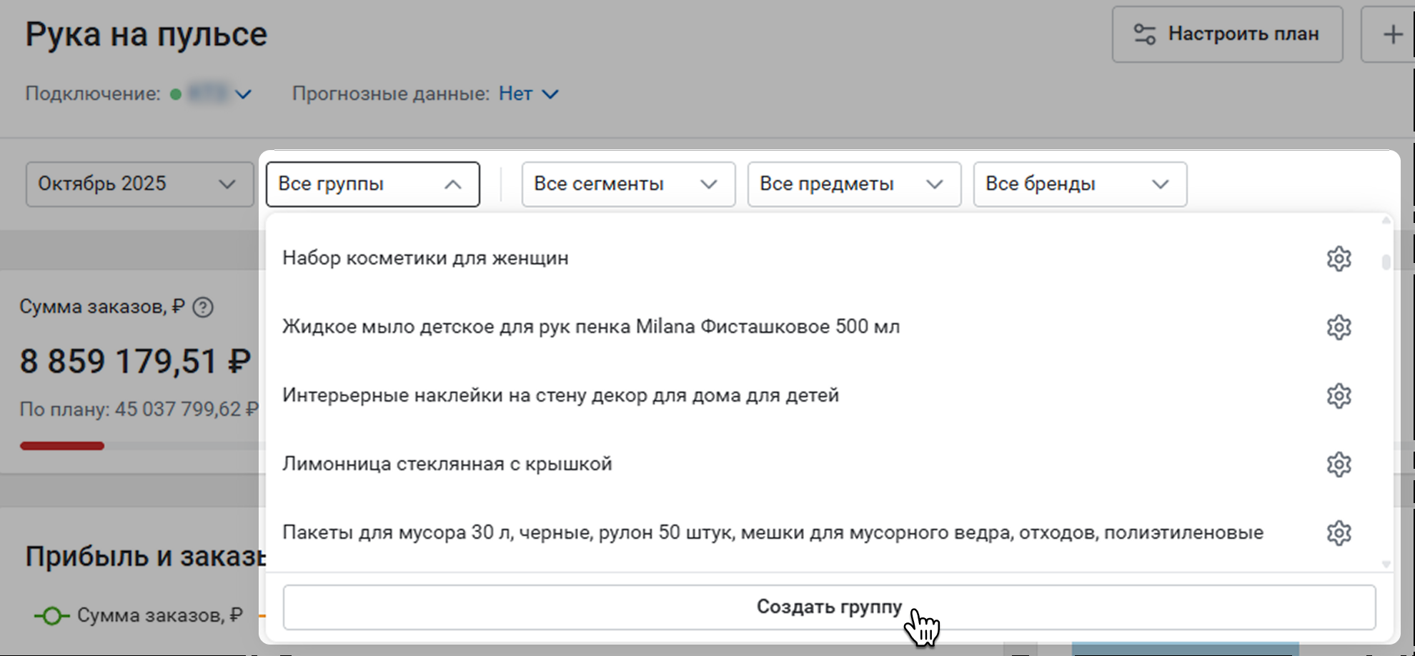
Task: Open the Все предметы dropdown
Action: pyautogui.click(x=853, y=184)
